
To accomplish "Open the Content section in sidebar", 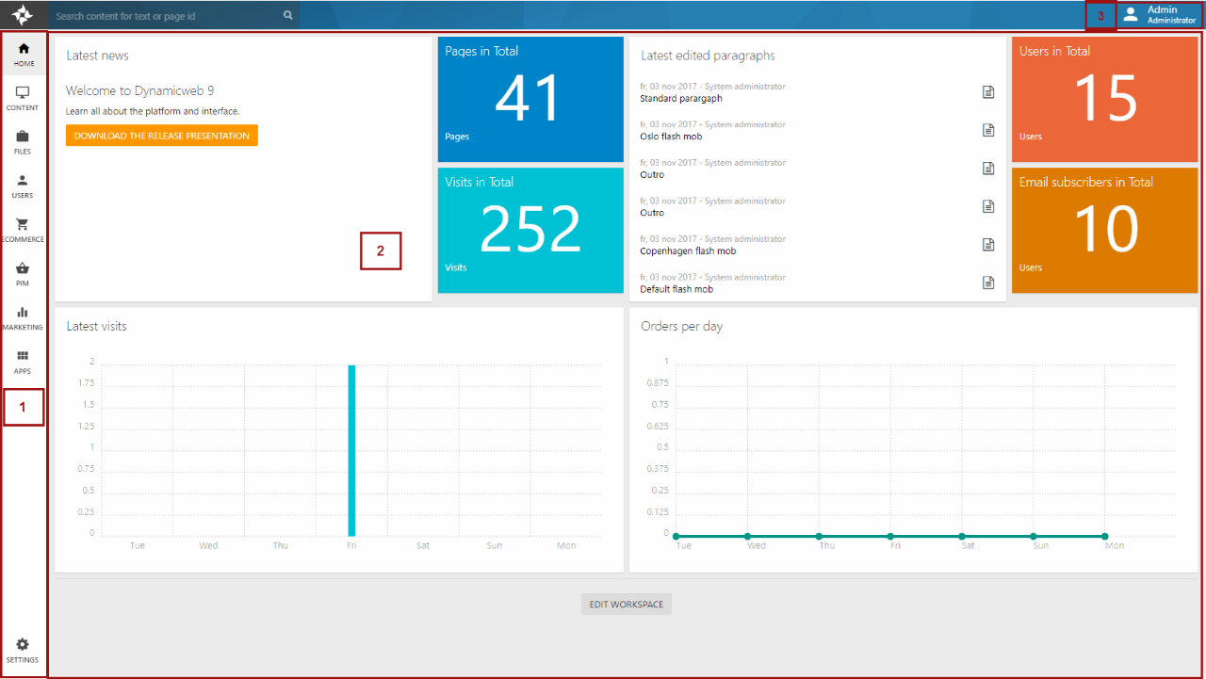I will click(x=24, y=99).
